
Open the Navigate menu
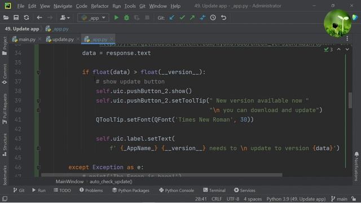pos(63,6)
